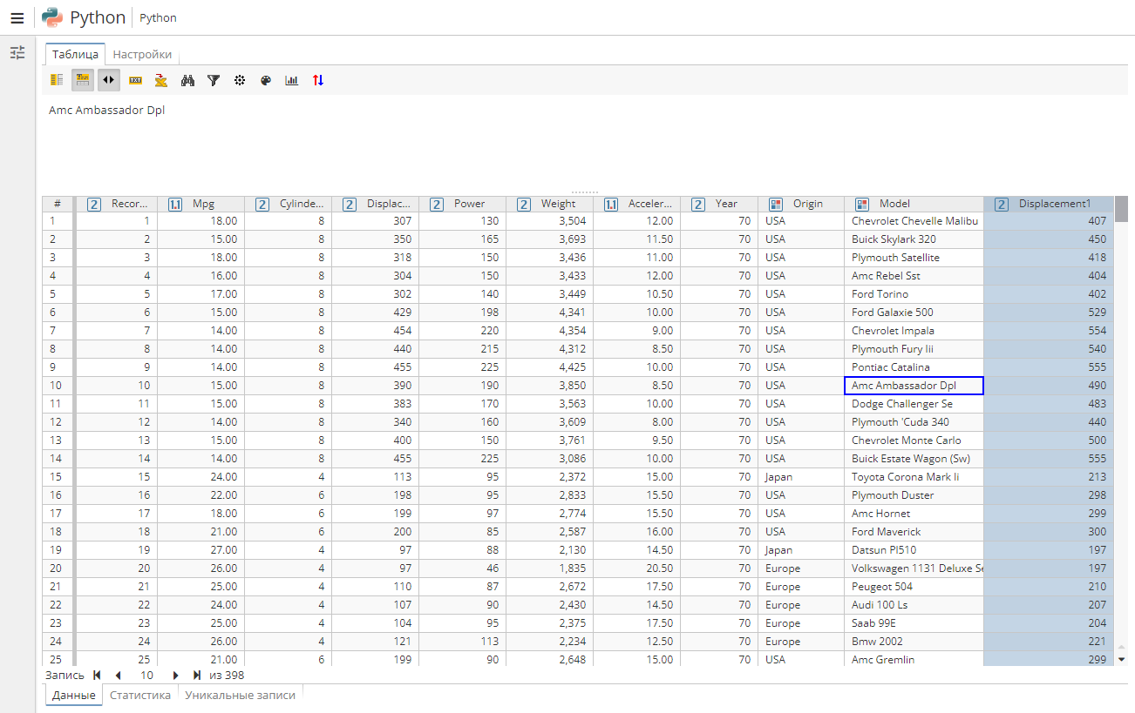Open the color palette formatting icon
This screenshot has height=713, width=1135.
tap(266, 80)
